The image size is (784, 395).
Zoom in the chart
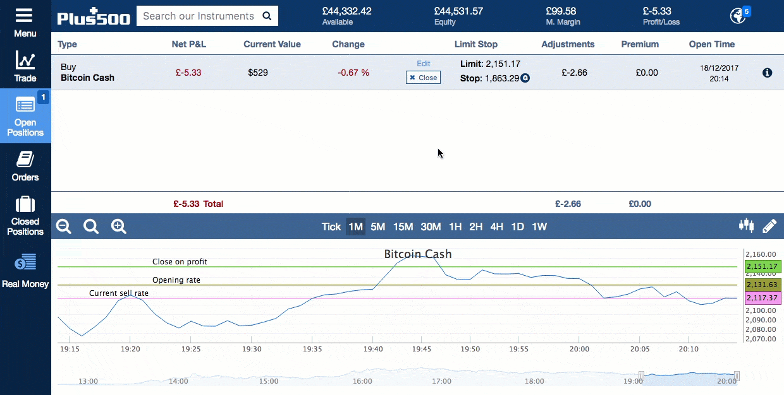tap(119, 227)
